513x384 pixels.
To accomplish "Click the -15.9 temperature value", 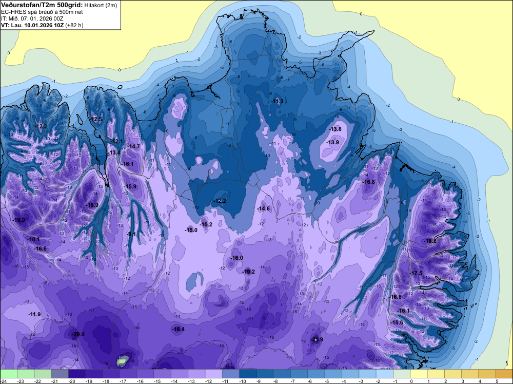I will [x=130, y=186].
